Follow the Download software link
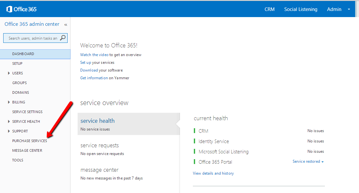This screenshot has width=359, height=193. pyautogui.click(x=89, y=70)
